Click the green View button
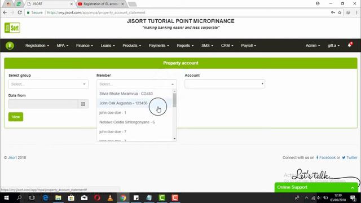 point(16,117)
